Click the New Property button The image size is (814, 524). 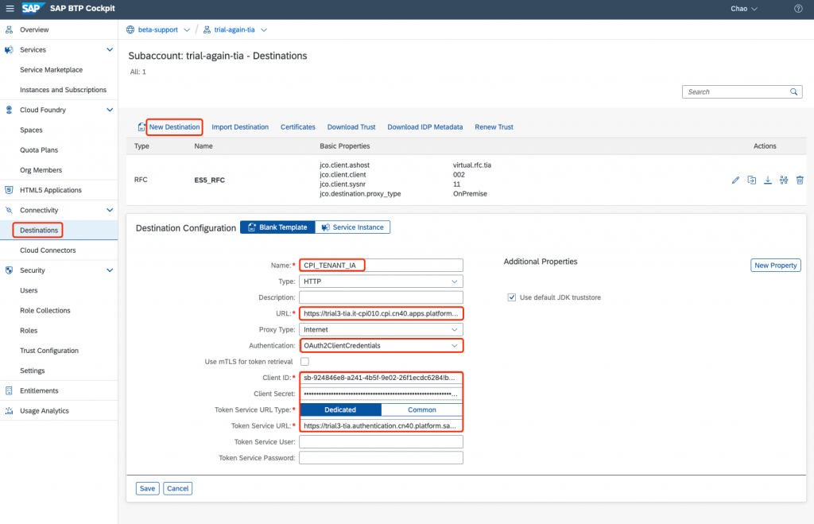(776, 266)
